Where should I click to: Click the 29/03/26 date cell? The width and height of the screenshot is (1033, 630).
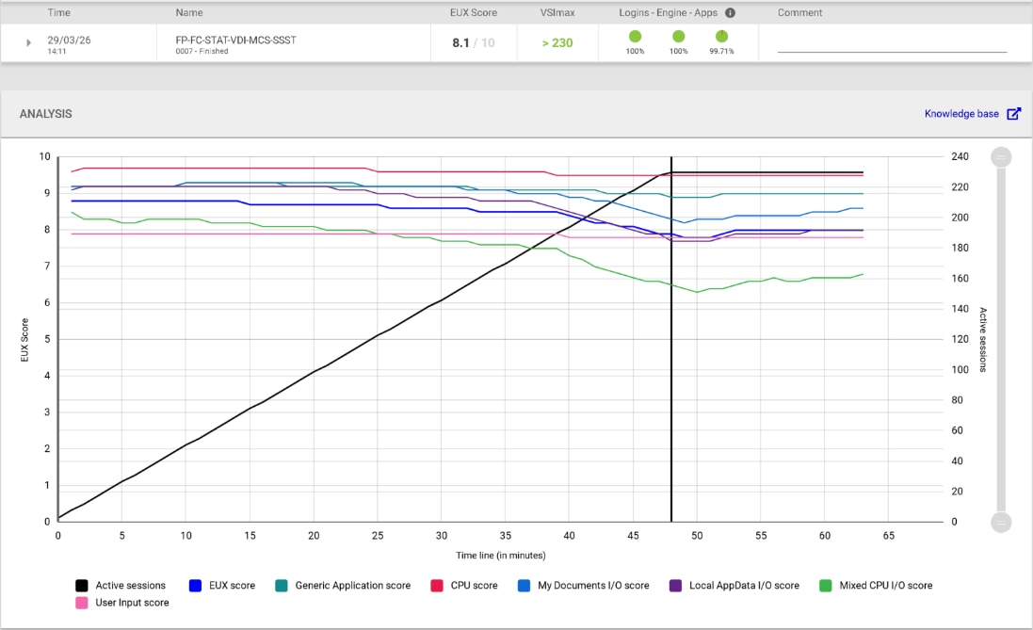(69, 40)
